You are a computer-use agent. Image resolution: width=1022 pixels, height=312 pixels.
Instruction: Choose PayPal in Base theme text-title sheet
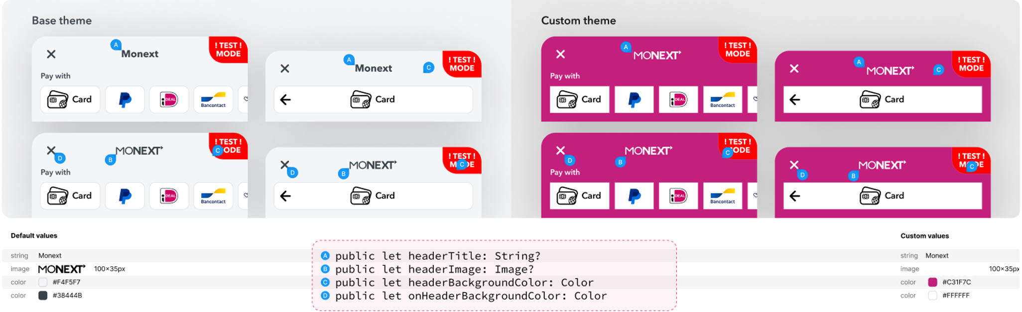(125, 100)
